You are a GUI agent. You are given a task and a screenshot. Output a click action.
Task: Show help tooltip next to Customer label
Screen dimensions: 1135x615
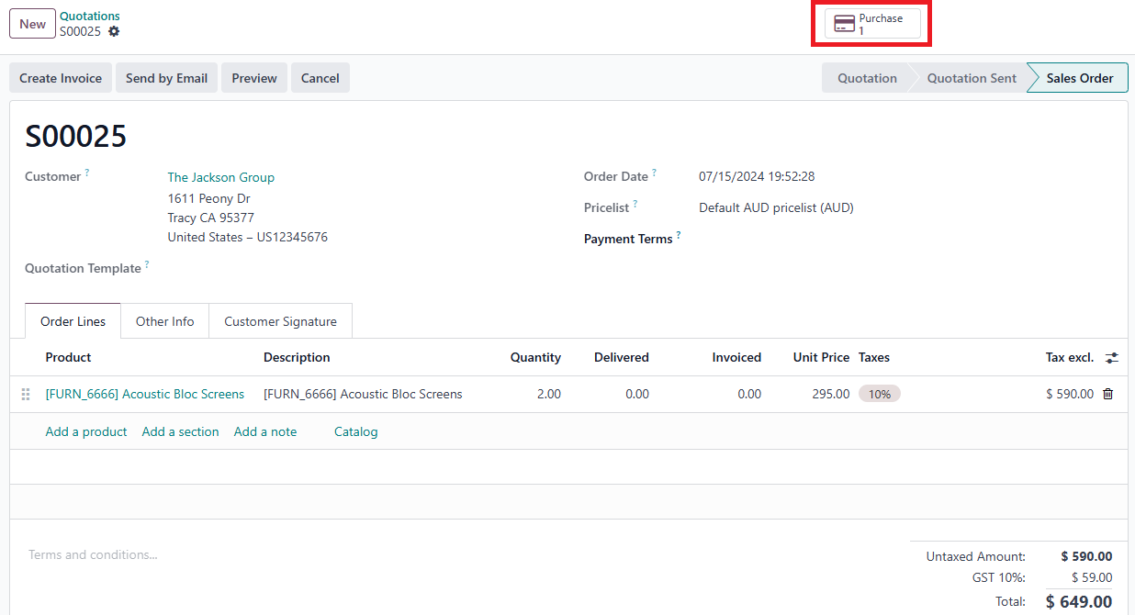click(x=87, y=173)
